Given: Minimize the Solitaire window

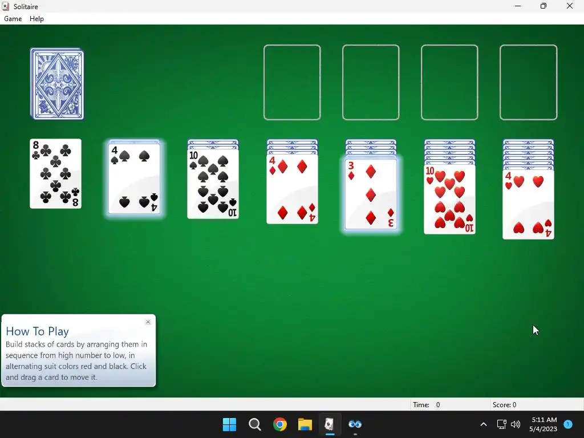Looking at the screenshot, I should tap(518, 6).
